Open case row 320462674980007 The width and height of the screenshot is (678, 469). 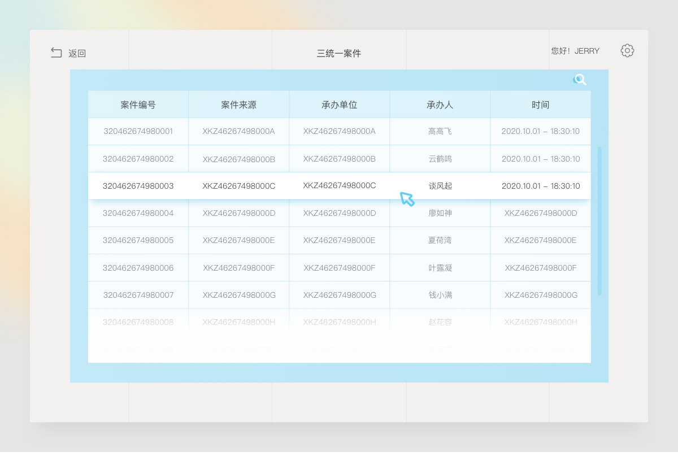[x=138, y=295]
